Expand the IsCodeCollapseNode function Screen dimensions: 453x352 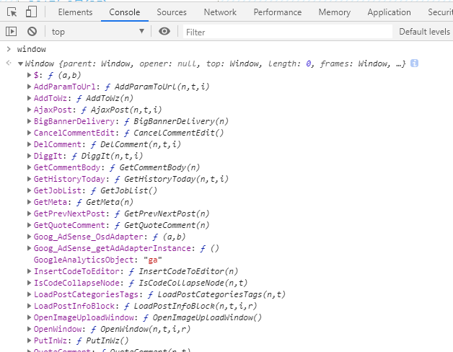[x=29, y=283]
